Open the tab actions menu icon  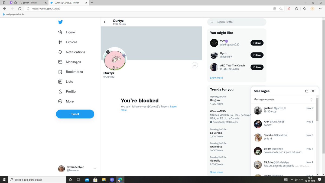4,3
